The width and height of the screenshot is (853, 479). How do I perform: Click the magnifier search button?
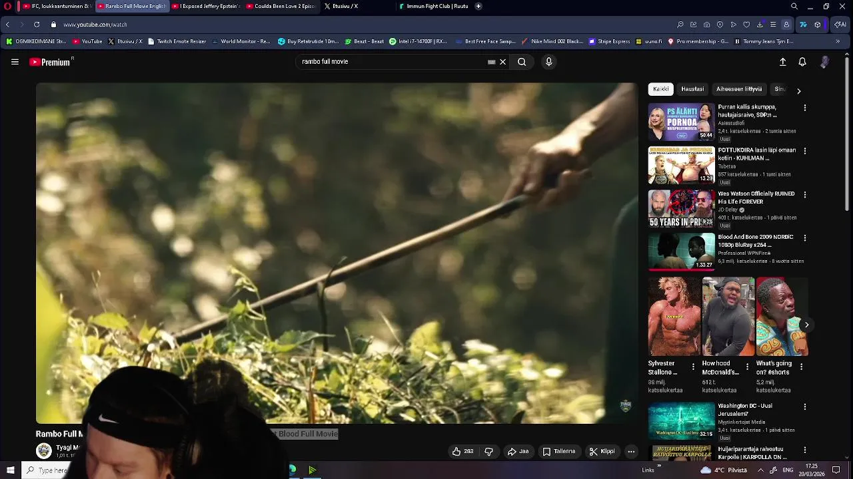point(522,62)
